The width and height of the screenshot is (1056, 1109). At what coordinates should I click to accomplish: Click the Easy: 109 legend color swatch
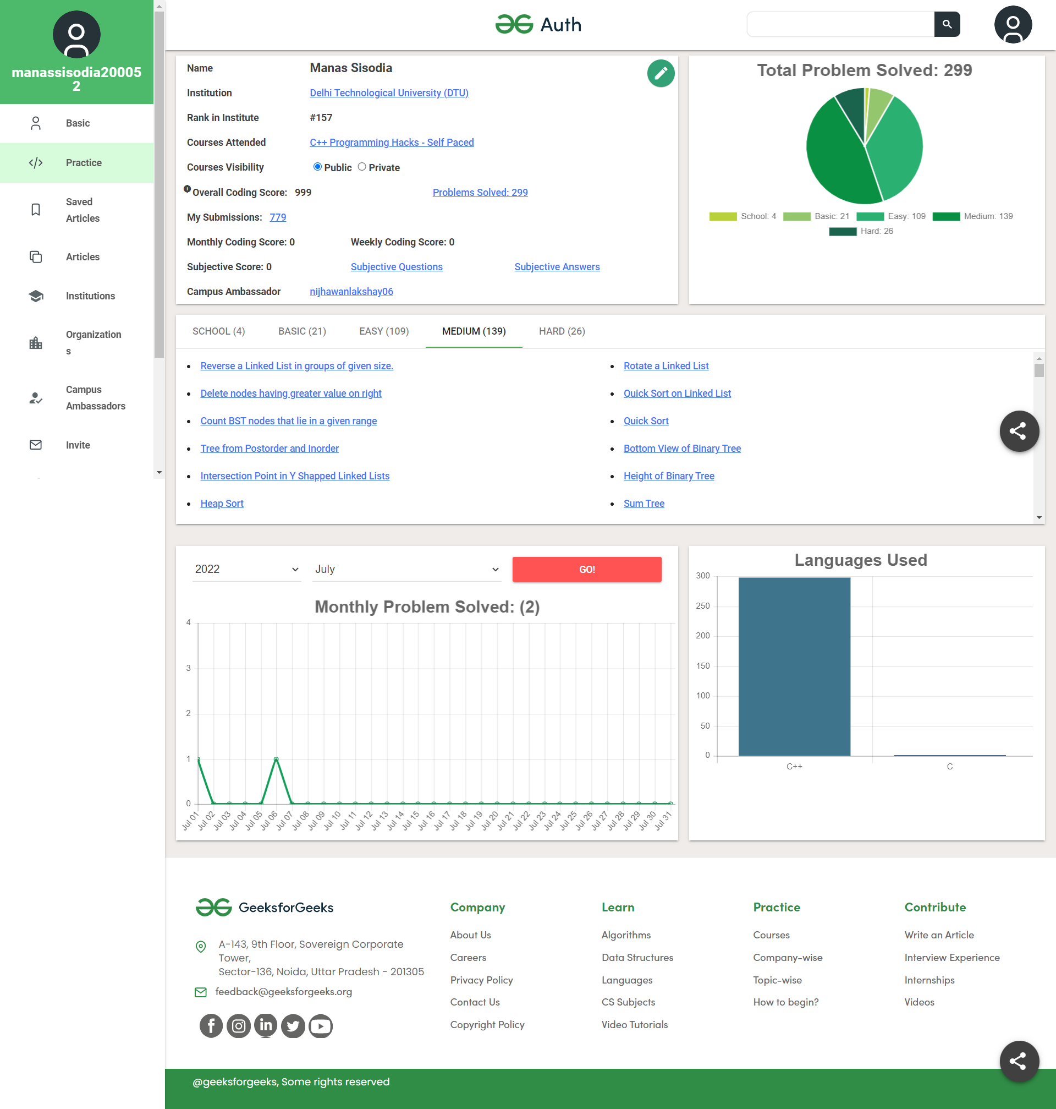pyautogui.click(x=870, y=216)
